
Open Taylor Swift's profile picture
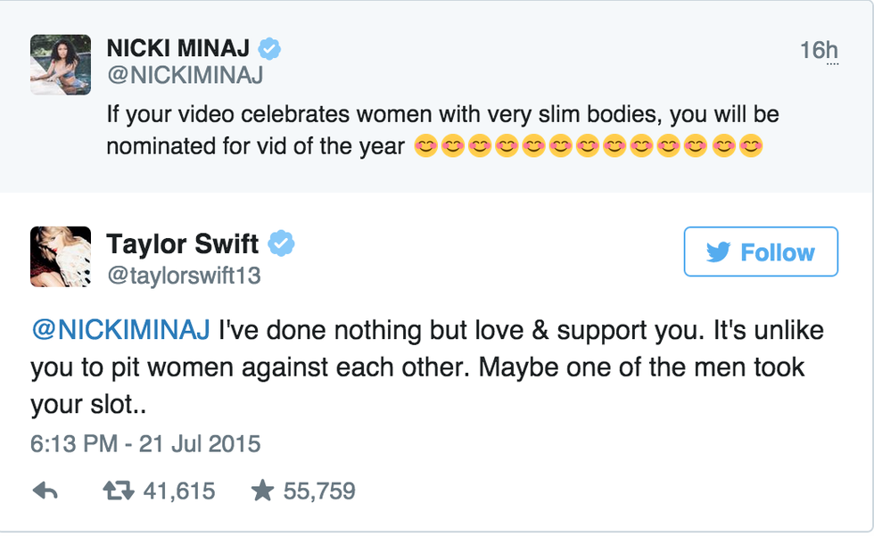click(x=61, y=257)
